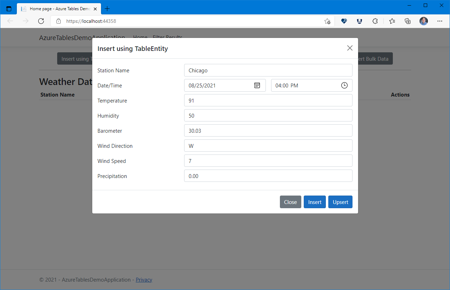The height and width of the screenshot is (290, 450).
Task: Open the Privacy link in the footer
Action: 144,280
